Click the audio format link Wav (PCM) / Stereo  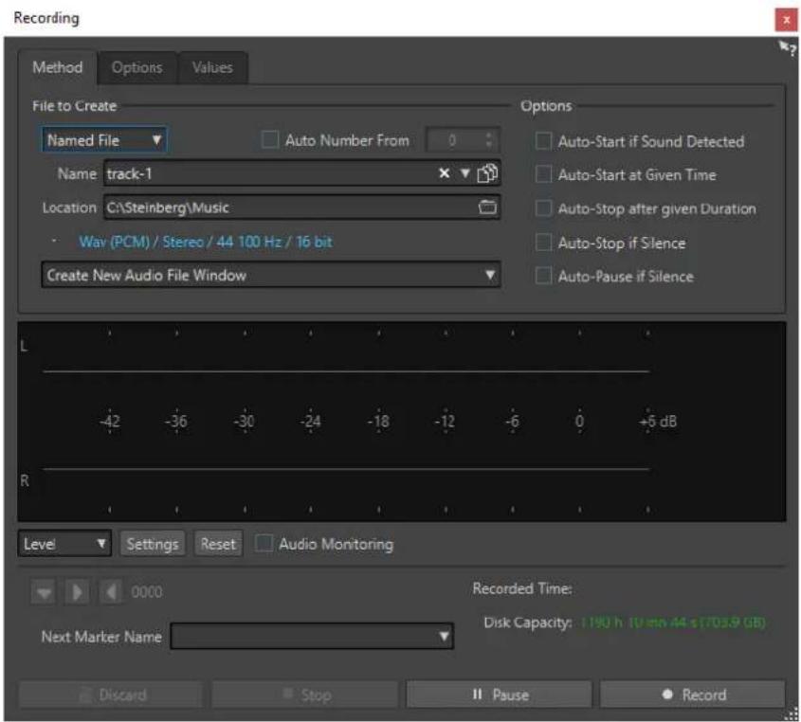[206, 242]
